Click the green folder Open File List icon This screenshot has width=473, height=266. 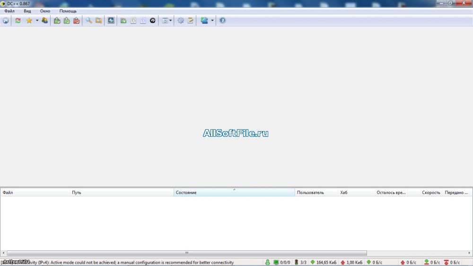click(123, 20)
